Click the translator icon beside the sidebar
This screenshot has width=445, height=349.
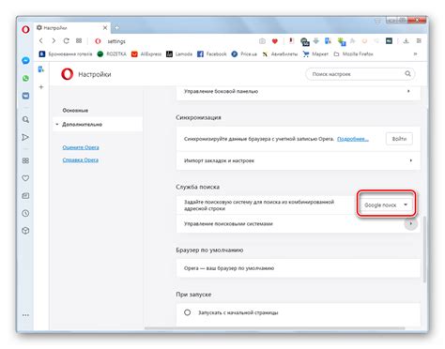click(41, 69)
